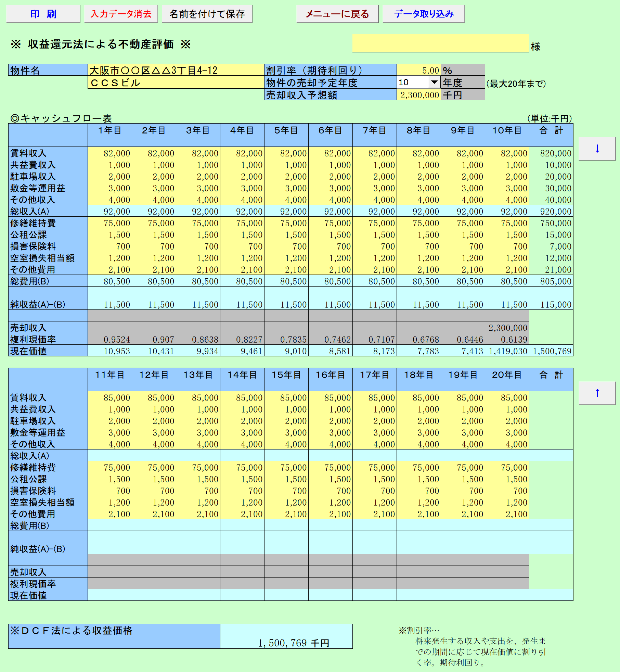The width and height of the screenshot is (620, 672).
Task: Select the 売却年度 value 10 in combo box
Action: [413, 82]
